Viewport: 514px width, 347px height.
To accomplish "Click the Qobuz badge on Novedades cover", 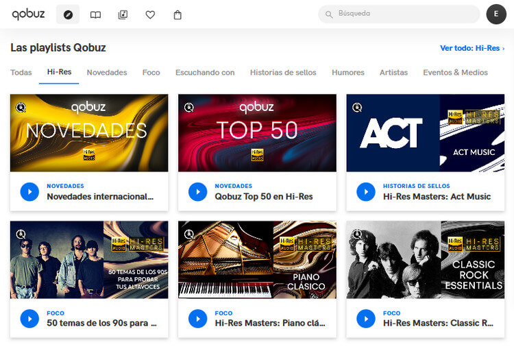I will tap(21, 107).
